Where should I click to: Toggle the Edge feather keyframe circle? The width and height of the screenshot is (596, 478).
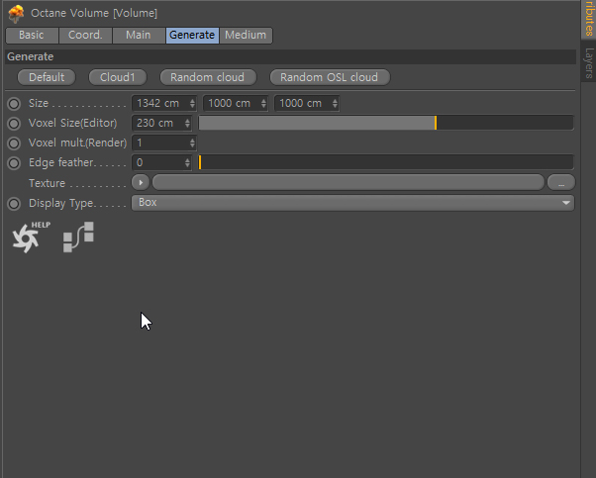pyautogui.click(x=14, y=163)
